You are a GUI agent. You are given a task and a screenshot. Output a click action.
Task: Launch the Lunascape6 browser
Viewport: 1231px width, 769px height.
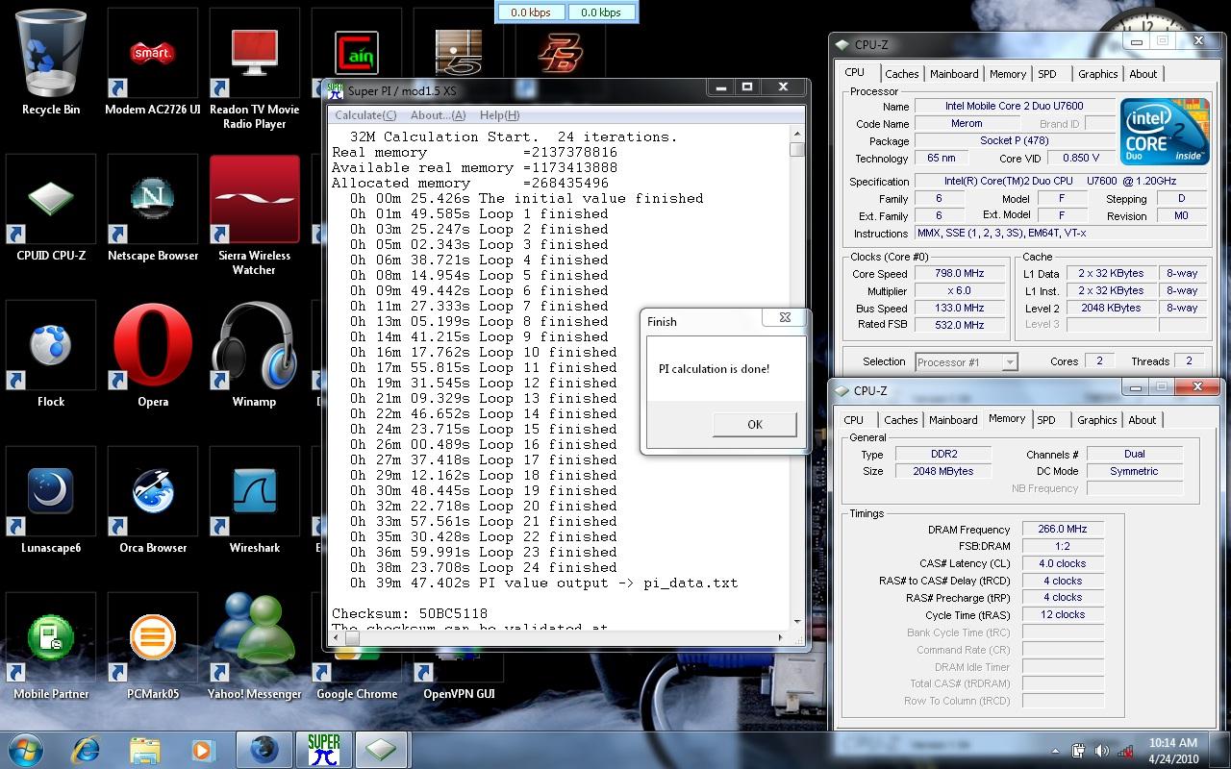[51, 501]
